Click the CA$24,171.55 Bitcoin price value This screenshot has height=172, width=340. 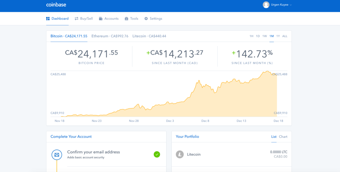pyautogui.click(x=92, y=54)
